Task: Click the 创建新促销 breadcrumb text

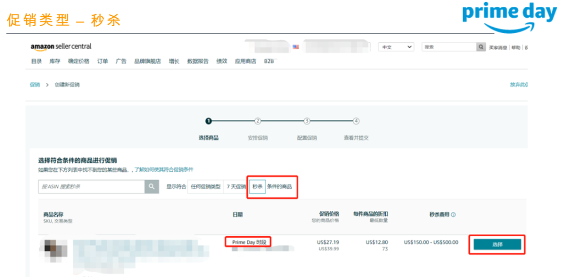Action: [x=67, y=85]
